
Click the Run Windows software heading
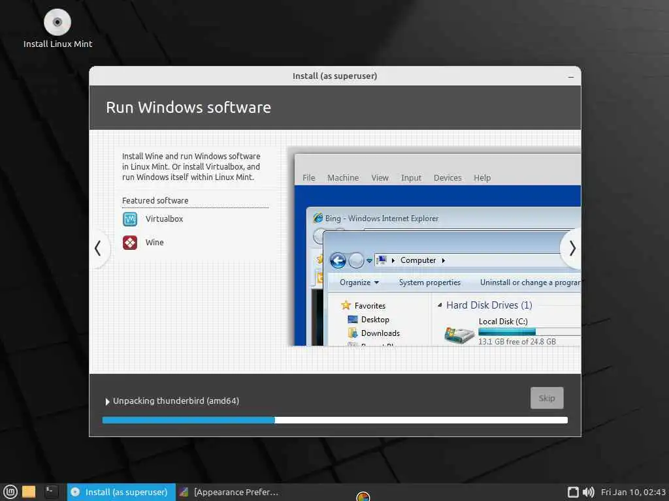(x=188, y=108)
